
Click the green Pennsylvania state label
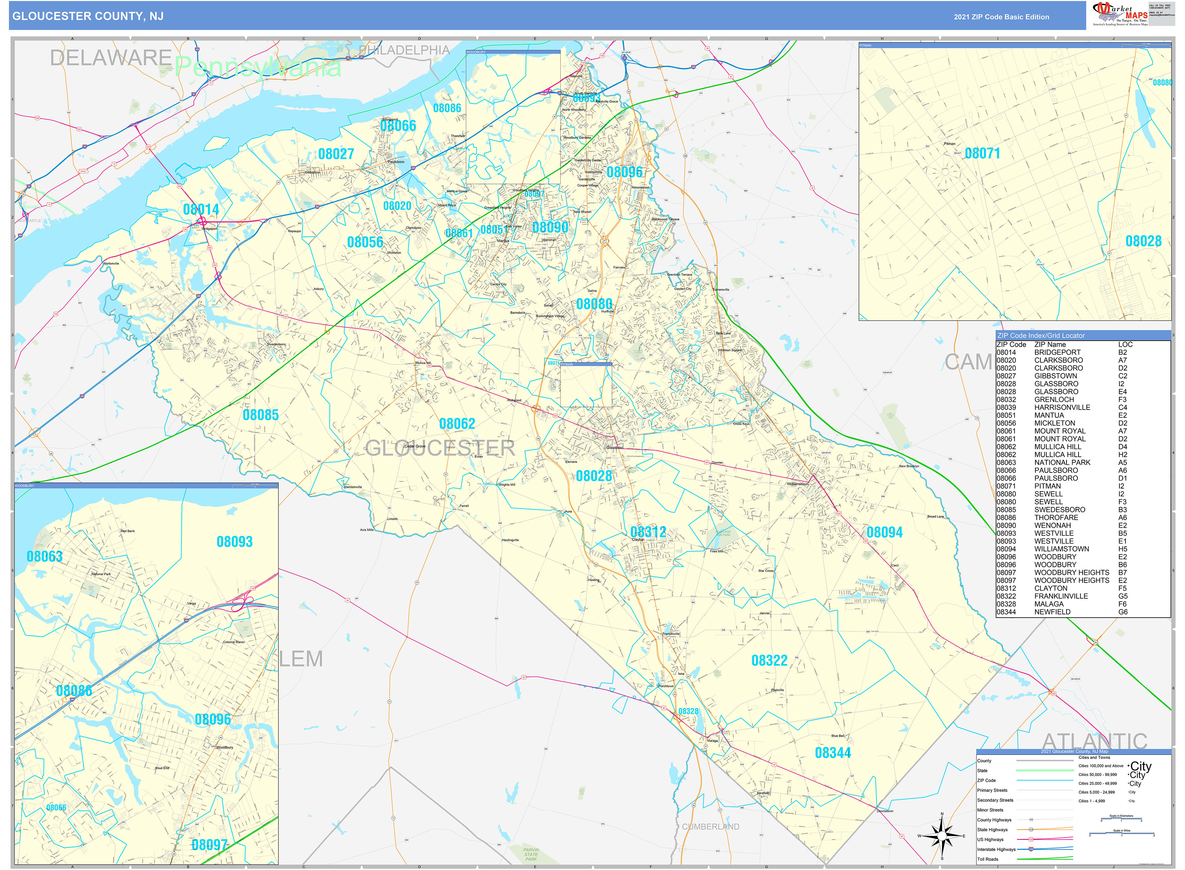click(258, 67)
